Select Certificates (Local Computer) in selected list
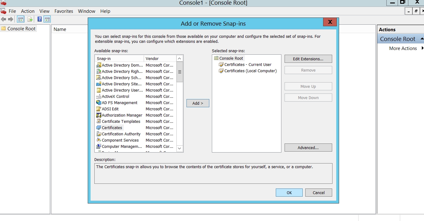The image size is (424, 221). coord(250,71)
